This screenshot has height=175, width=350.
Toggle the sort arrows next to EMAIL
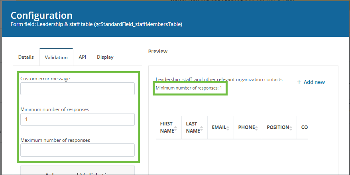tap(228, 127)
